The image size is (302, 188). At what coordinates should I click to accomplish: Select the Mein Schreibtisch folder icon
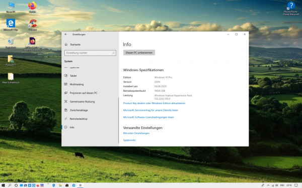11,78
